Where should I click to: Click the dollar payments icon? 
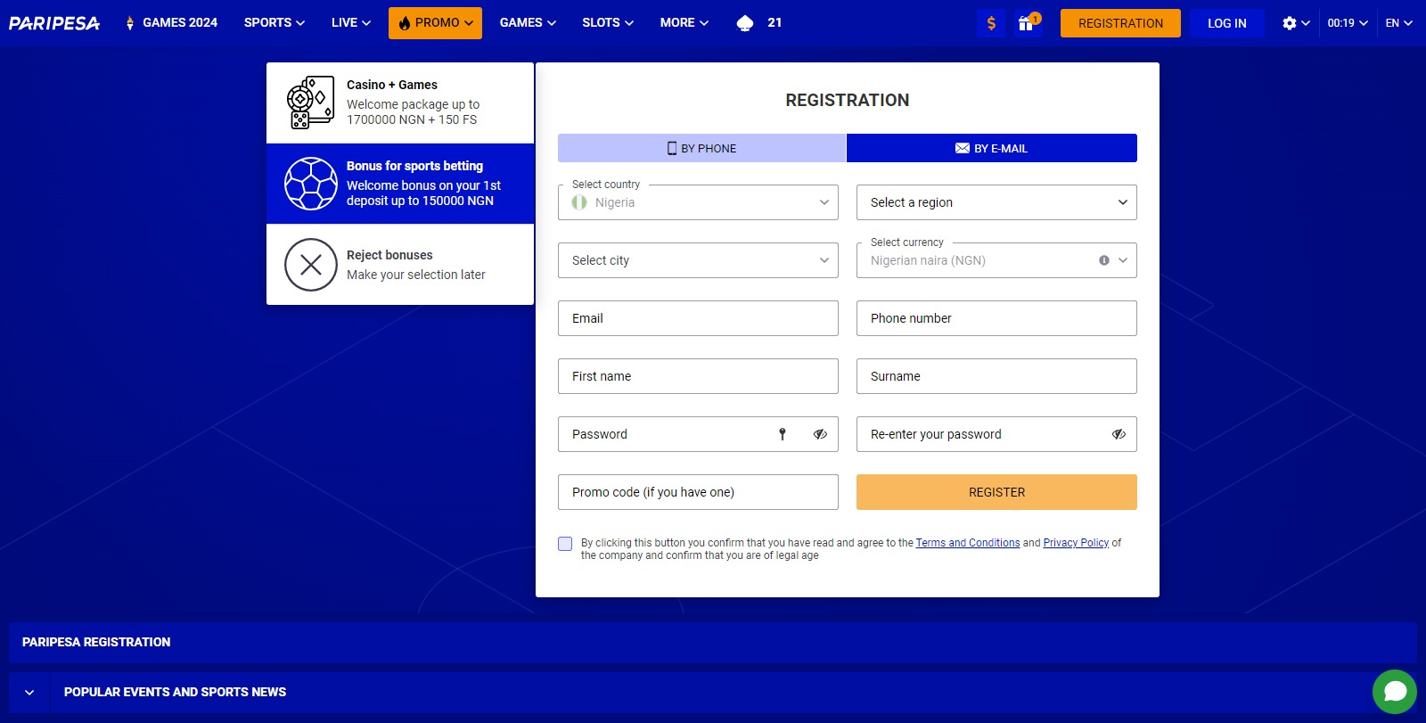click(x=991, y=23)
